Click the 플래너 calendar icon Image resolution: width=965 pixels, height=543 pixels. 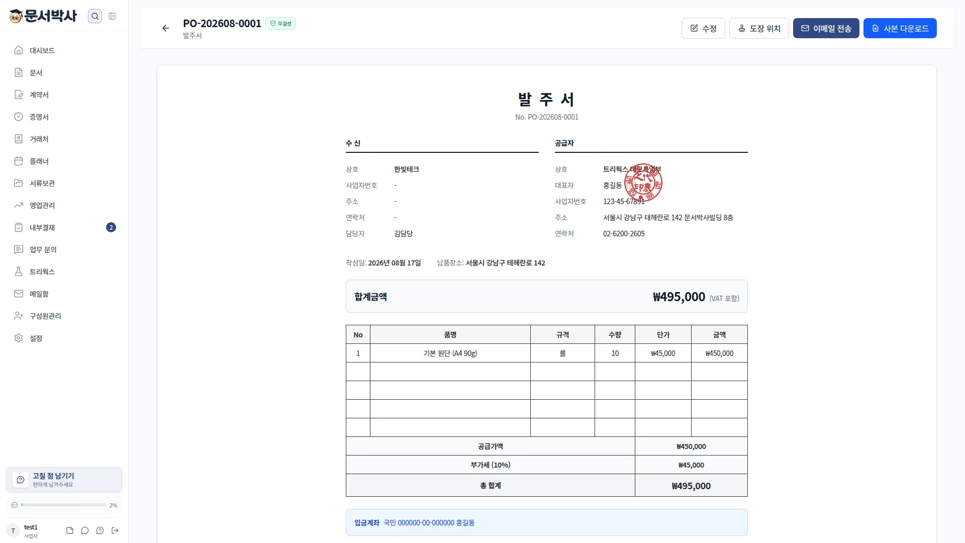coord(19,161)
